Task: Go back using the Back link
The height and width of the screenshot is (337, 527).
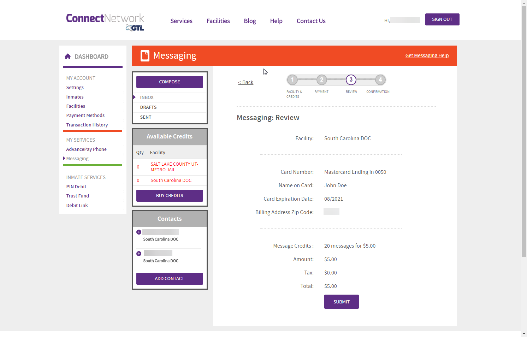Action: [x=245, y=82]
